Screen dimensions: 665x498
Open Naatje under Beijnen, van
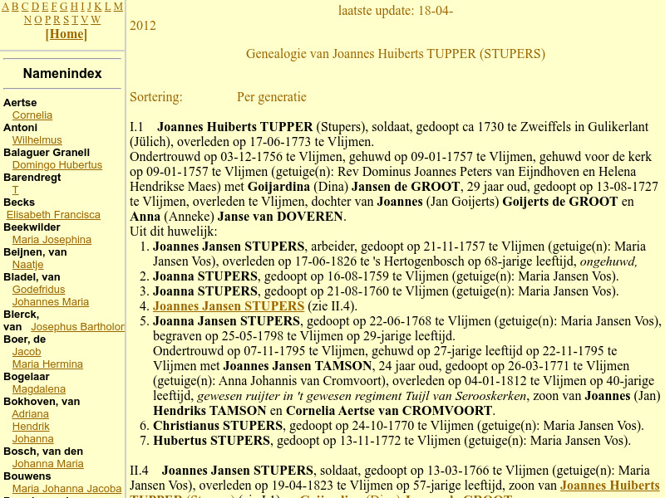pyautogui.click(x=27, y=264)
